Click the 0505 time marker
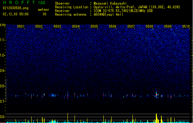The height and width of the screenshot is (123, 193). point(94,26)
